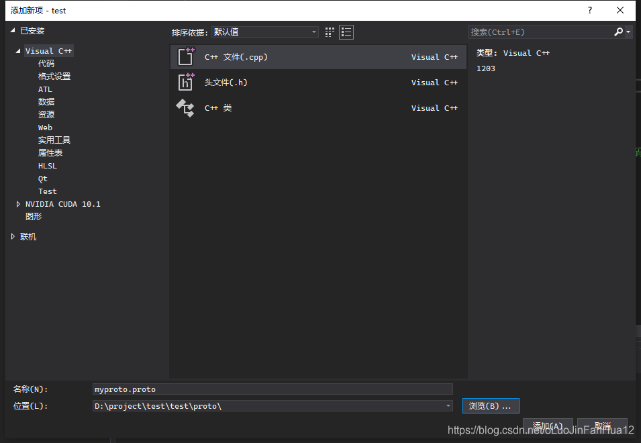Collapse the 已安装 tree section
The image size is (641, 443).
13,31
